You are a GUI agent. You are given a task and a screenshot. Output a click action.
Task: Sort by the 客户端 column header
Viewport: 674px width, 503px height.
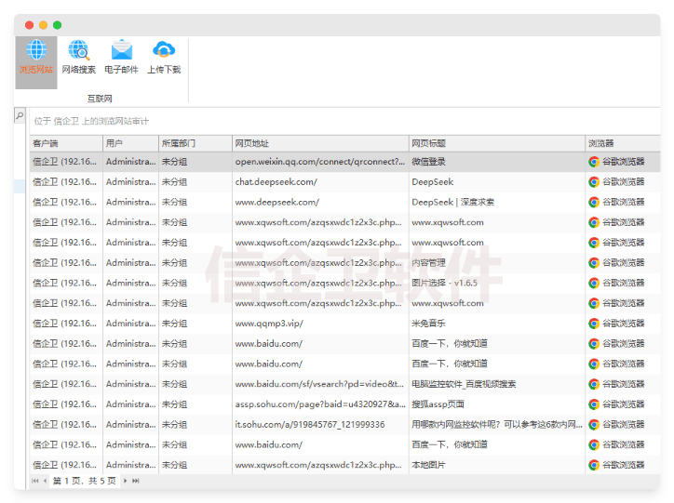pyautogui.click(x=65, y=143)
